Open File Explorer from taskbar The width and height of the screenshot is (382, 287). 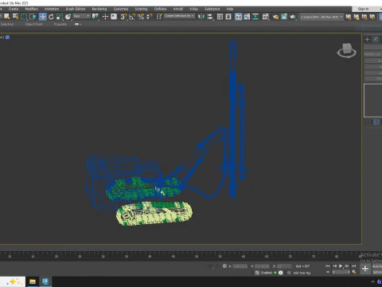pyautogui.click(x=33, y=281)
